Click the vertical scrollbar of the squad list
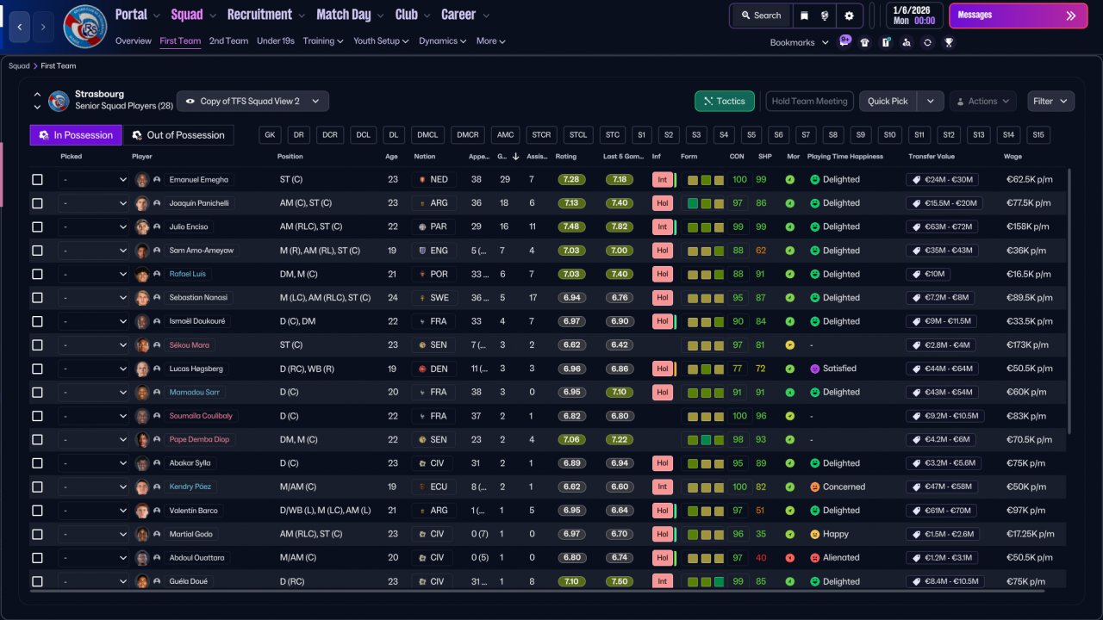 (x=1070, y=301)
